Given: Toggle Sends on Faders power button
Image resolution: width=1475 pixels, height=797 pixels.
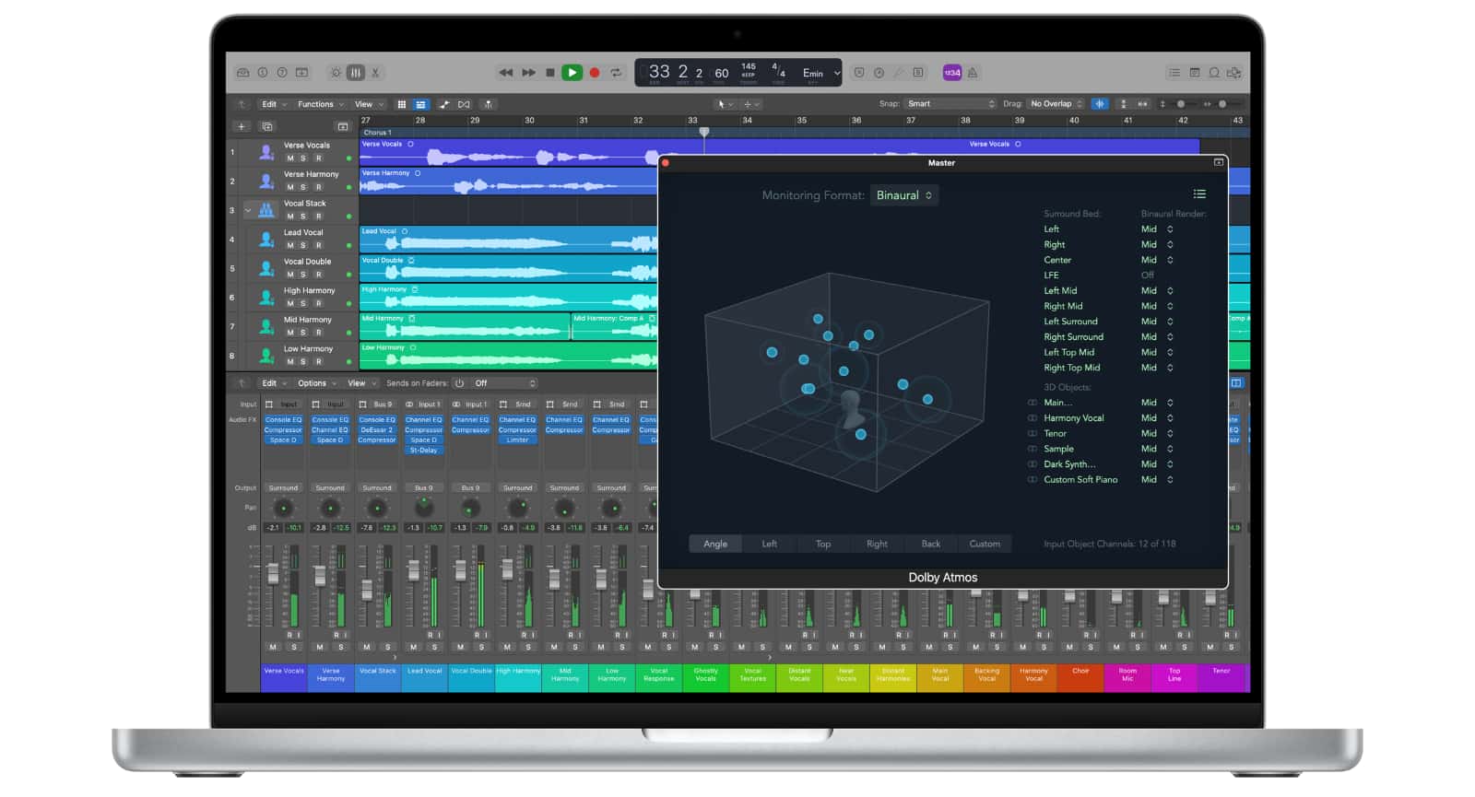Looking at the screenshot, I should point(459,383).
